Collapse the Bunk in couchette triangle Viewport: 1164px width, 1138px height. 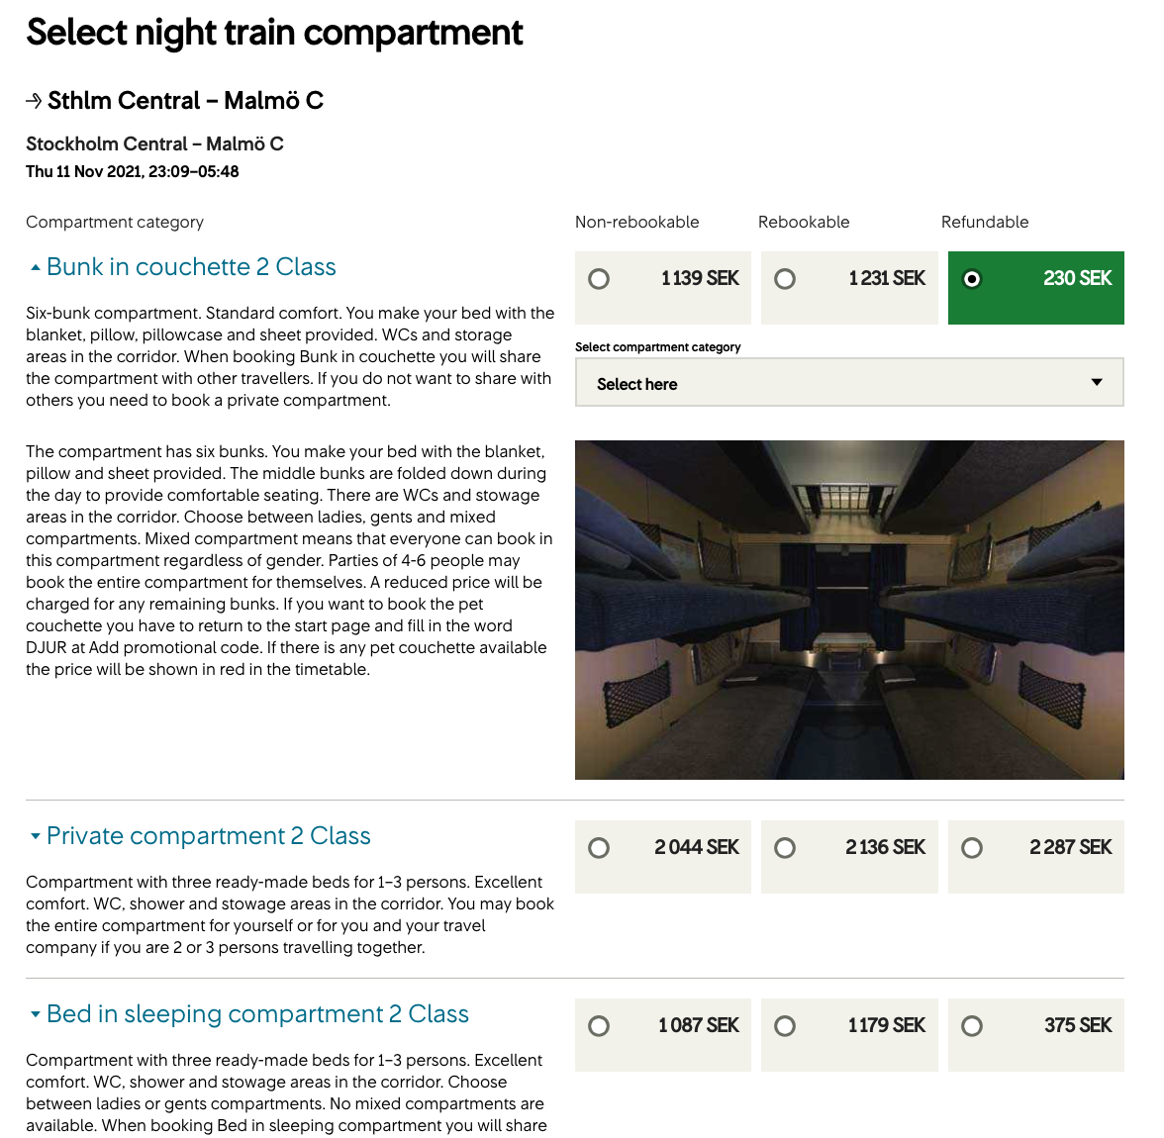(36, 268)
